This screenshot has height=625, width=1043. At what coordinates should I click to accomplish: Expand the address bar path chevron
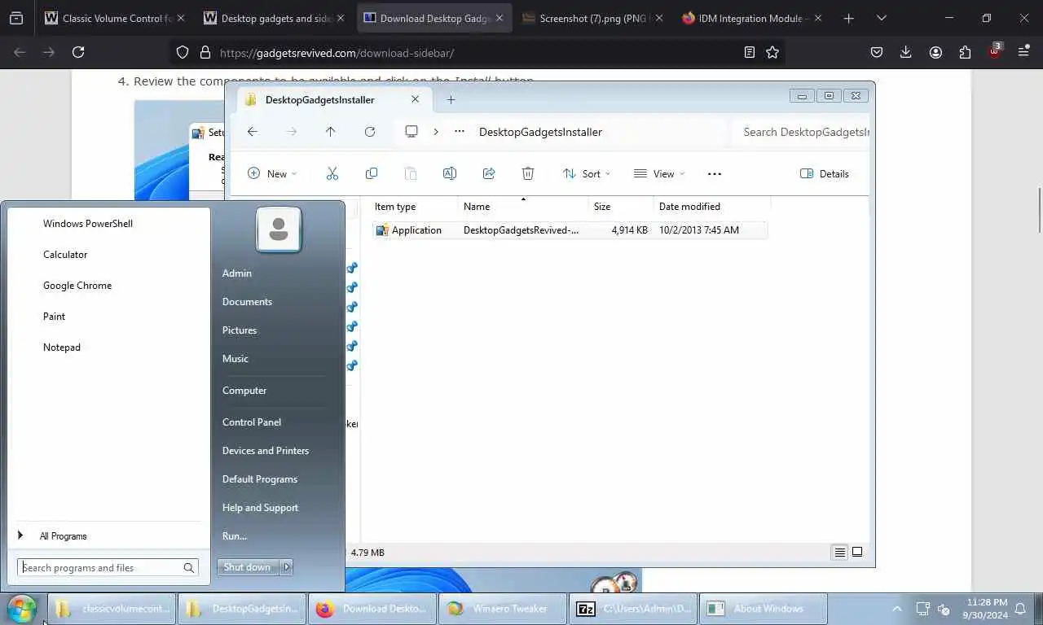[x=436, y=132]
